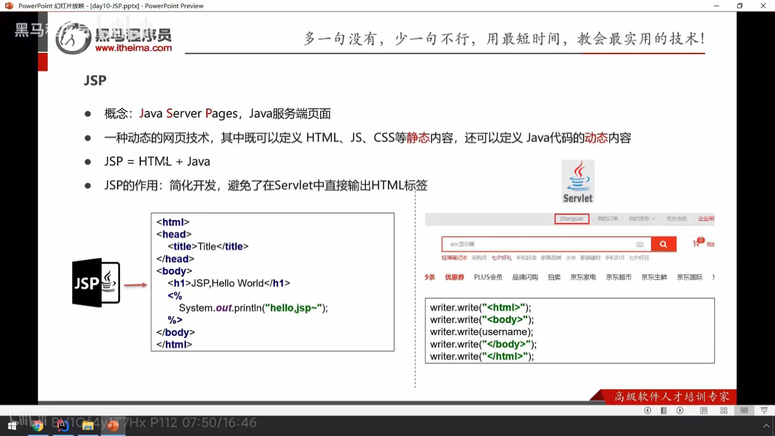Advance to the next slide with the right arrow
This screenshot has height=436, width=775.
680,411
